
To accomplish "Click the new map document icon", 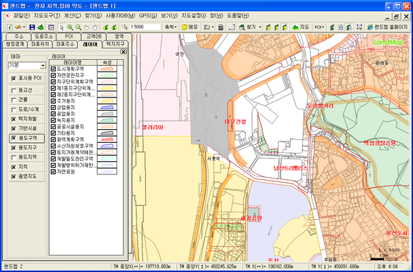I will pyautogui.click(x=10, y=27).
